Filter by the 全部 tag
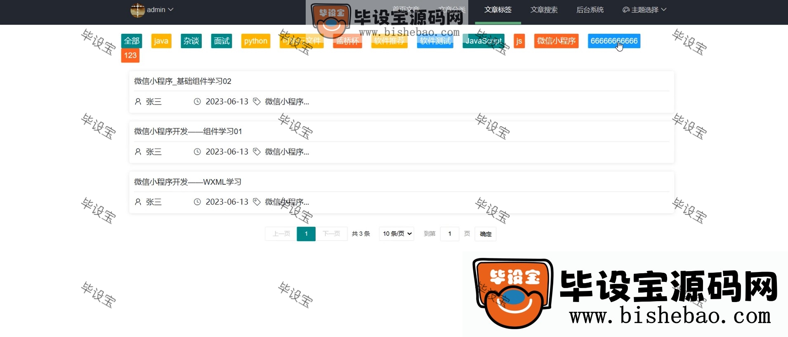Viewport: 788px width, 337px height. point(132,41)
